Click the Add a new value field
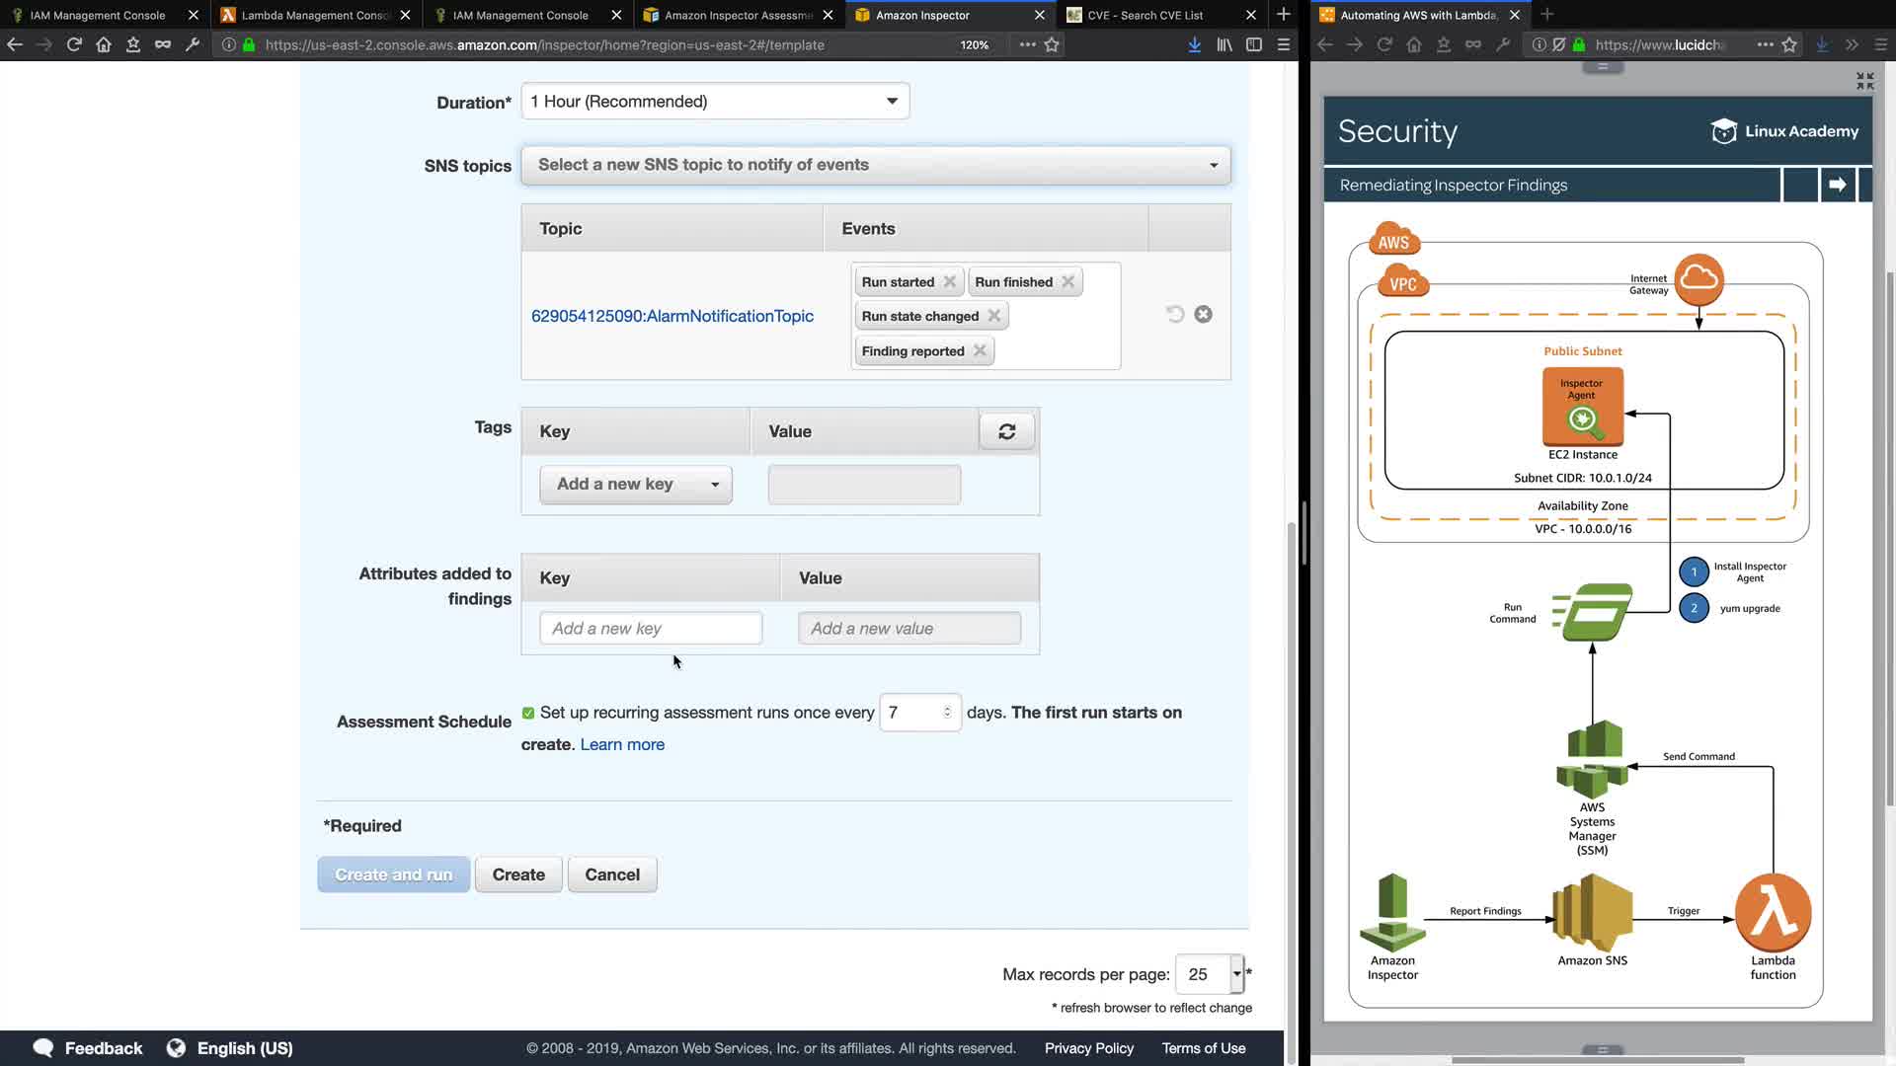This screenshot has height=1066, width=1896. click(x=908, y=629)
